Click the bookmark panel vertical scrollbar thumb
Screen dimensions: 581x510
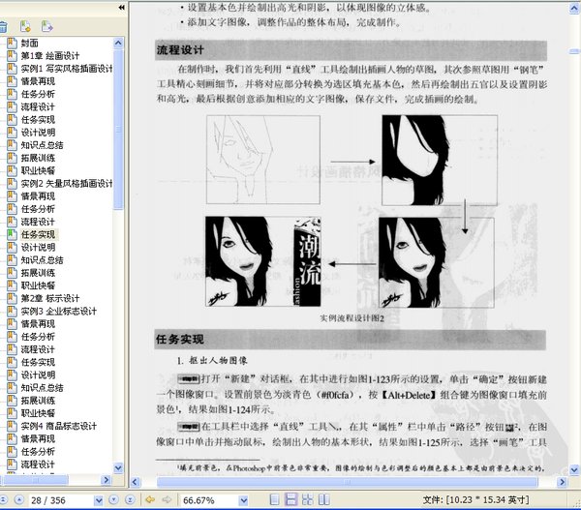tap(118, 130)
